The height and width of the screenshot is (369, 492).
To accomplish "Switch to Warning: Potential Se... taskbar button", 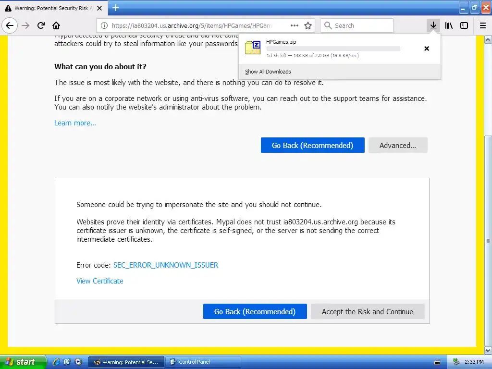I will pyautogui.click(x=126, y=362).
